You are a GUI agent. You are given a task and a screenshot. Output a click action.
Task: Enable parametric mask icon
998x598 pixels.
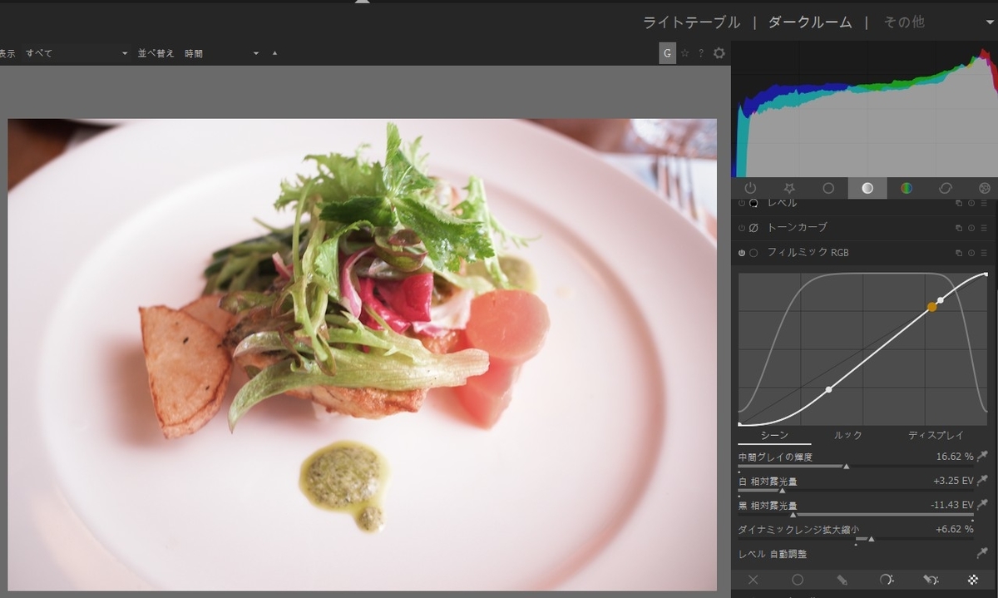[887, 580]
